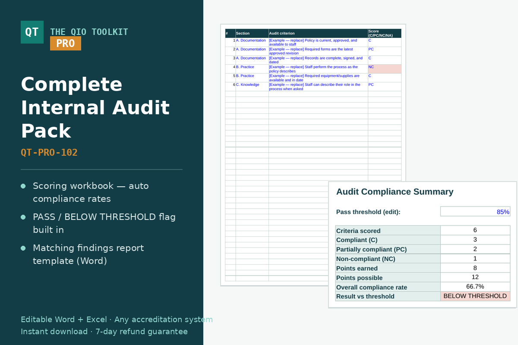Click the Points earned value 8
The image size is (518, 345).
475,268
